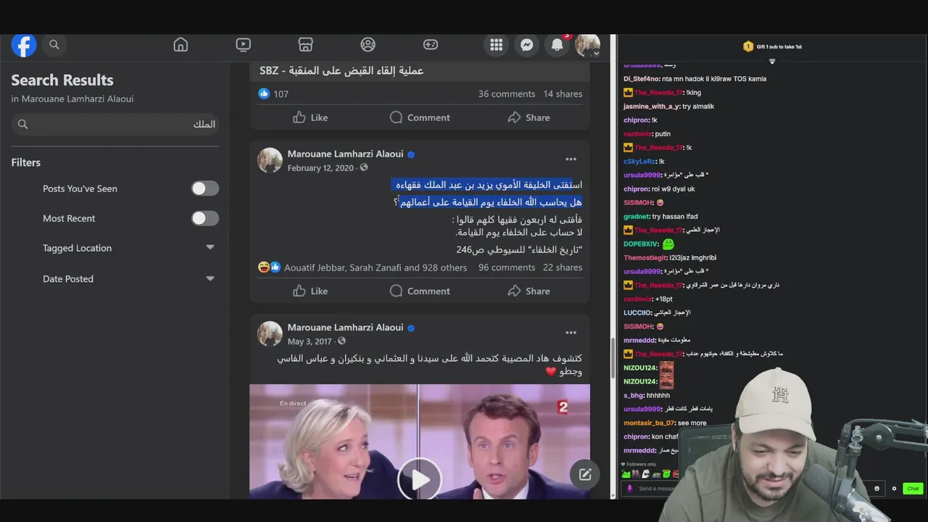Toggle the Most Recent filter
This screenshot has width=928, height=522.
[205, 218]
